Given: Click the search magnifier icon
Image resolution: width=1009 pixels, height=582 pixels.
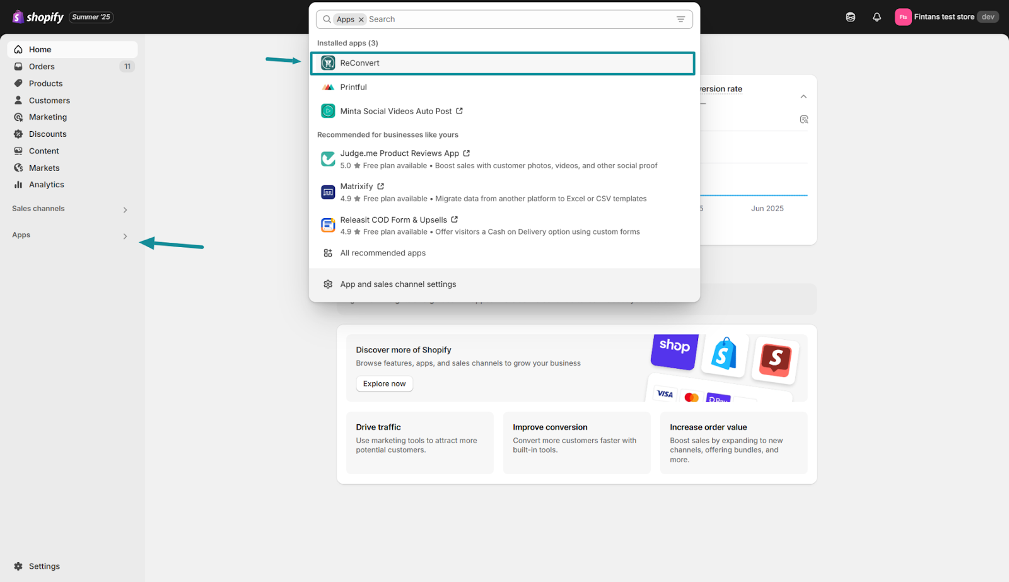Looking at the screenshot, I should tap(327, 20).
